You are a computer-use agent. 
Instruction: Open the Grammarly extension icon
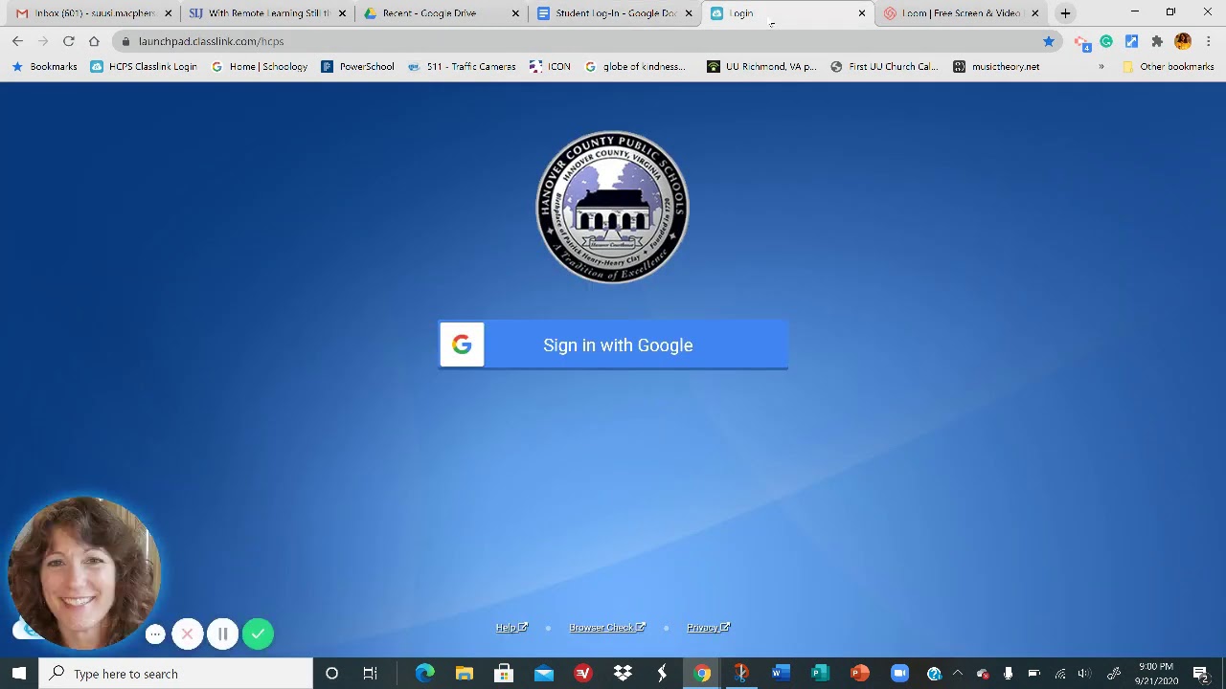[x=1106, y=41]
